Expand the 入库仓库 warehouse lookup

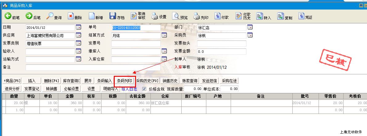(164, 59)
